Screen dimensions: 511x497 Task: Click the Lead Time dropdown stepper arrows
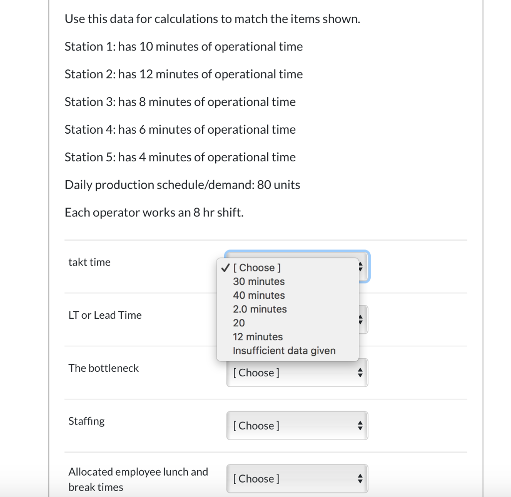(x=360, y=320)
